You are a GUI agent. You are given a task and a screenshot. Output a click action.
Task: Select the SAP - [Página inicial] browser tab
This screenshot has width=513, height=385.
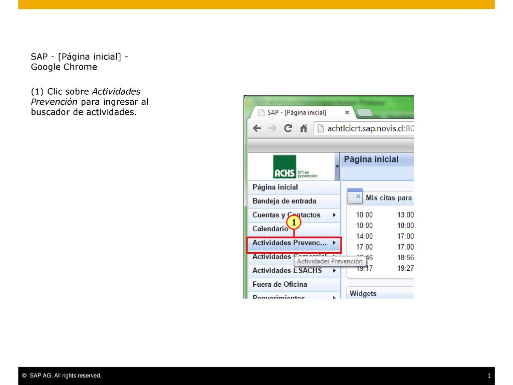(x=301, y=113)
